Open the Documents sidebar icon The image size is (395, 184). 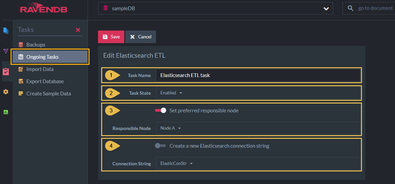pos(6,31)
